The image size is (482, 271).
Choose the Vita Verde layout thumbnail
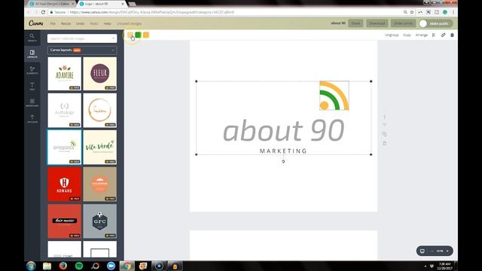pyautogui.click(x=100, y=148)
